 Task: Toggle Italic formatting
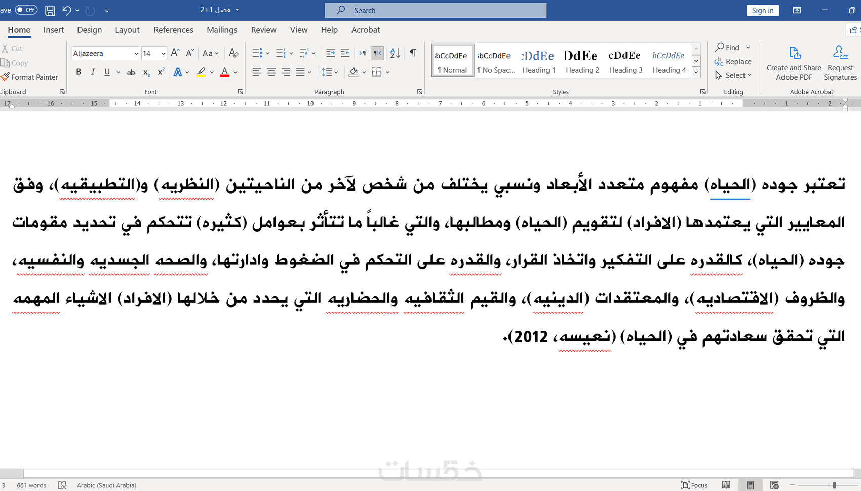click(93, 72)
